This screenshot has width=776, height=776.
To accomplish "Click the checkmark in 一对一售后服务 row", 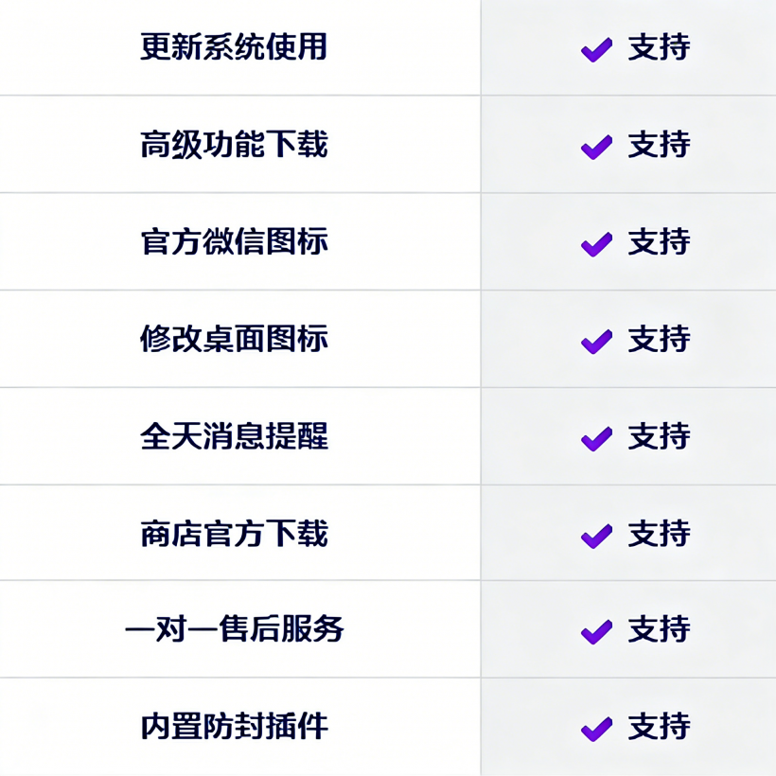I will pyautogui.click(x=596, y=631).
